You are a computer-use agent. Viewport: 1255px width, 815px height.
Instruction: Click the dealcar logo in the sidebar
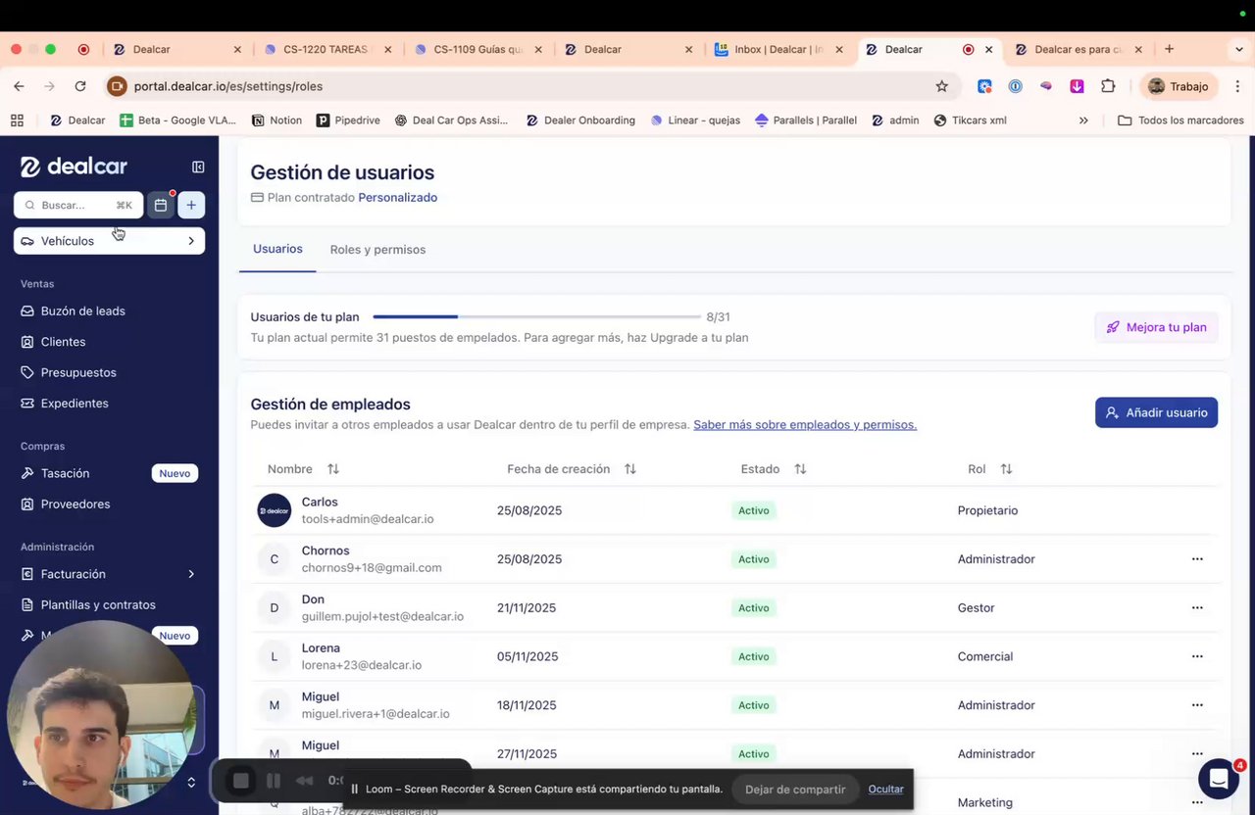(x=75, y=167)
